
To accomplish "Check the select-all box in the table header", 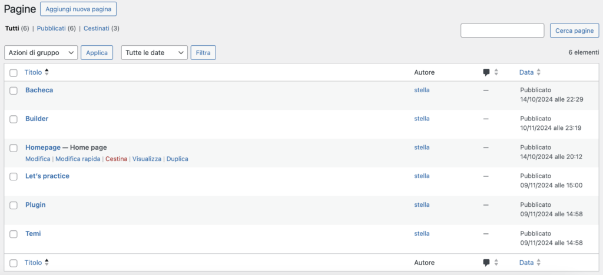I will click(14, 73).
